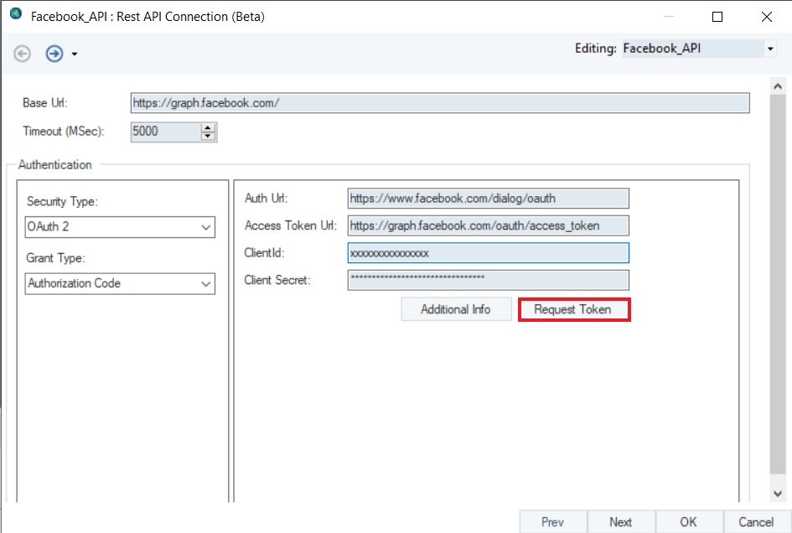This screenshot has width=792, height=533.
Task: Click the Additional Info button
Action: click(x=455, y=310)
